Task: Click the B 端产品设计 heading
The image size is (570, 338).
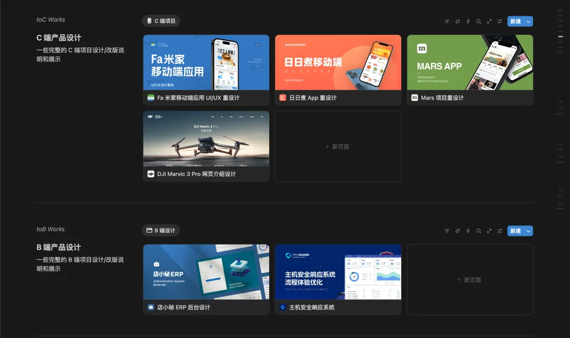Action: pyautogui.click(x=59, y=247)
